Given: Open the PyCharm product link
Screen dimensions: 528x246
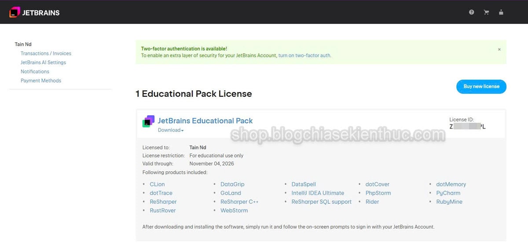Looking at the screenshot, I should pos(448,193).
